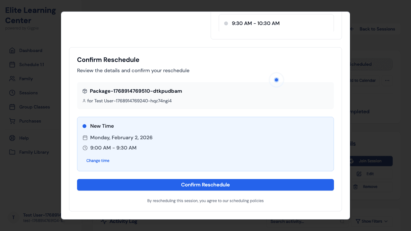
Task: Click the Family icon in the sidebar
Action: click(x=12, y=79)
